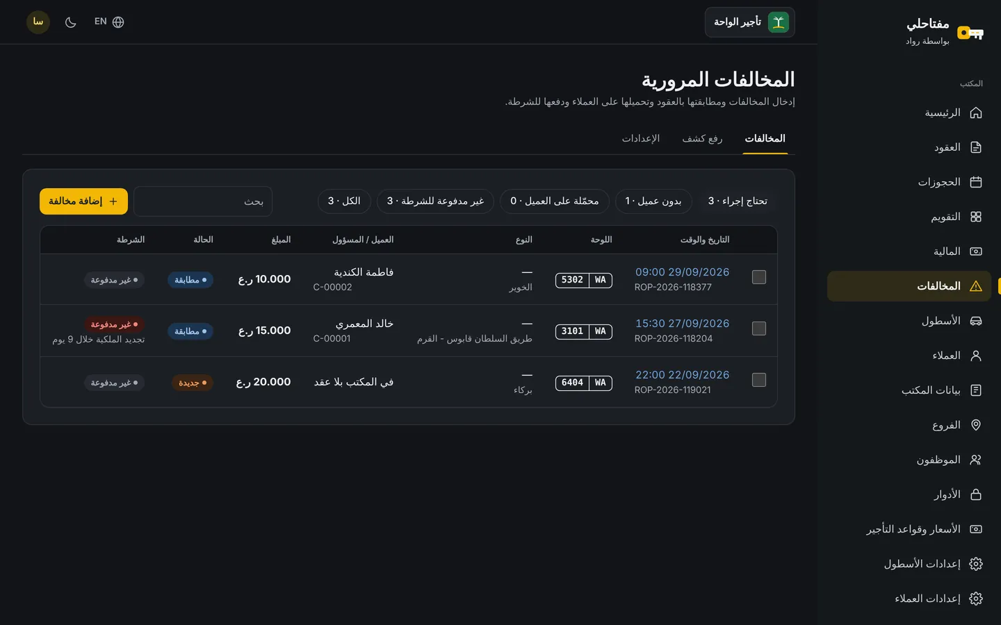This screenshot has height=625, width=1001.
Task: Switch to the رفع كشف tab
Action: click(x=702, y=139)
